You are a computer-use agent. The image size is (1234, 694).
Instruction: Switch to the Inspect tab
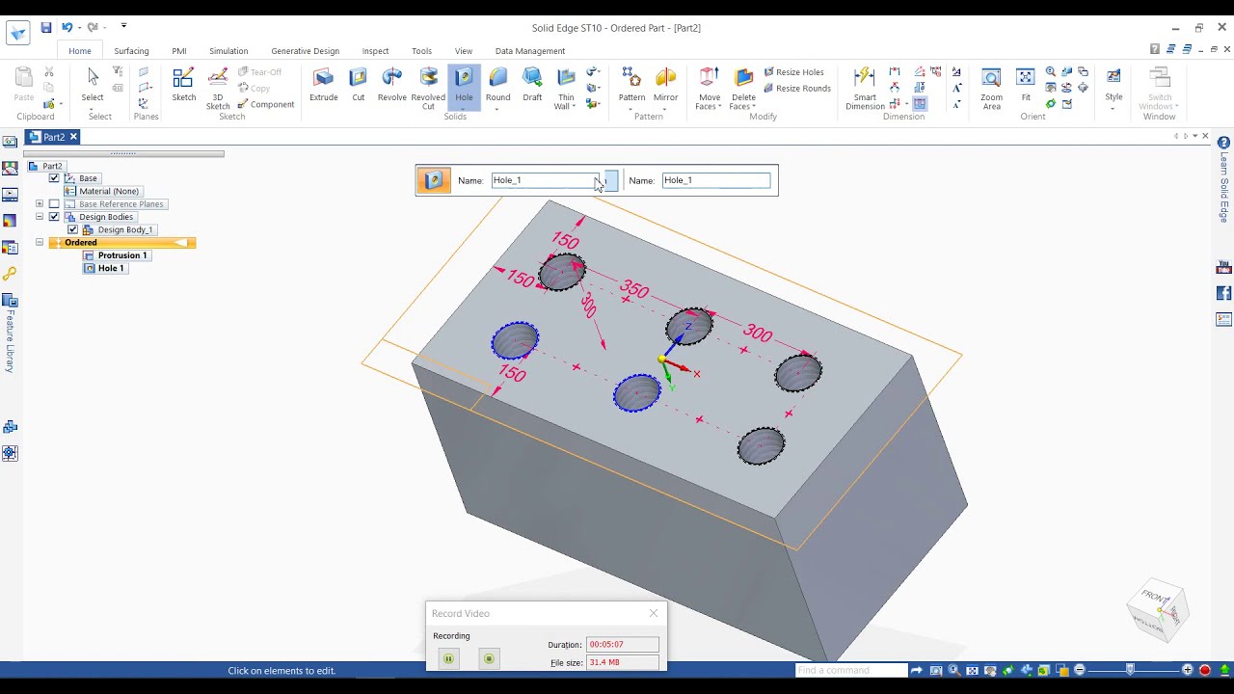click(x=375, y=51)
